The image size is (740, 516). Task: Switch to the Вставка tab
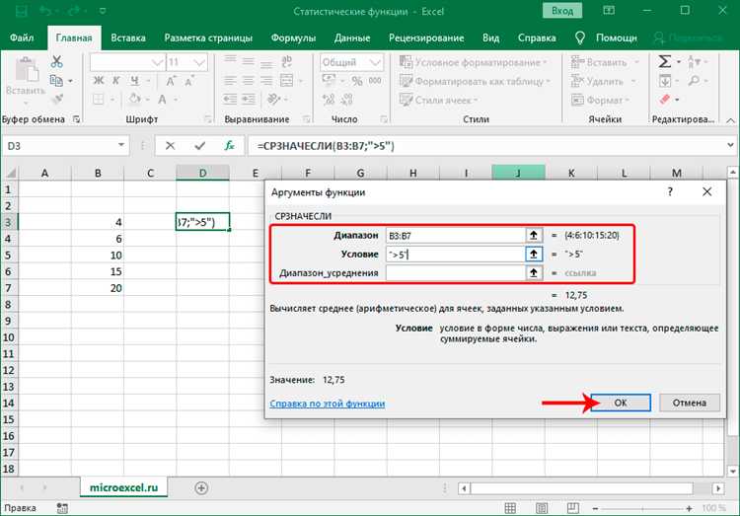pyautogui.click(x=128, y=37)
